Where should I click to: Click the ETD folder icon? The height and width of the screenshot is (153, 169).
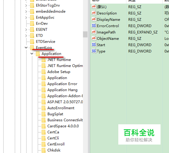pyautogui.click(x=32, y=35)
